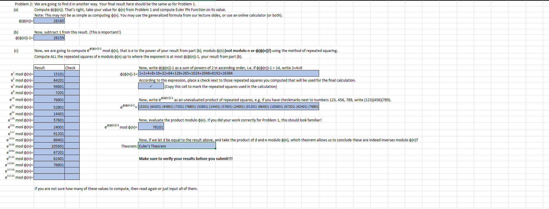Select the result cell showing 94801
Screen dimensions: 549x209
coord(49,86)
